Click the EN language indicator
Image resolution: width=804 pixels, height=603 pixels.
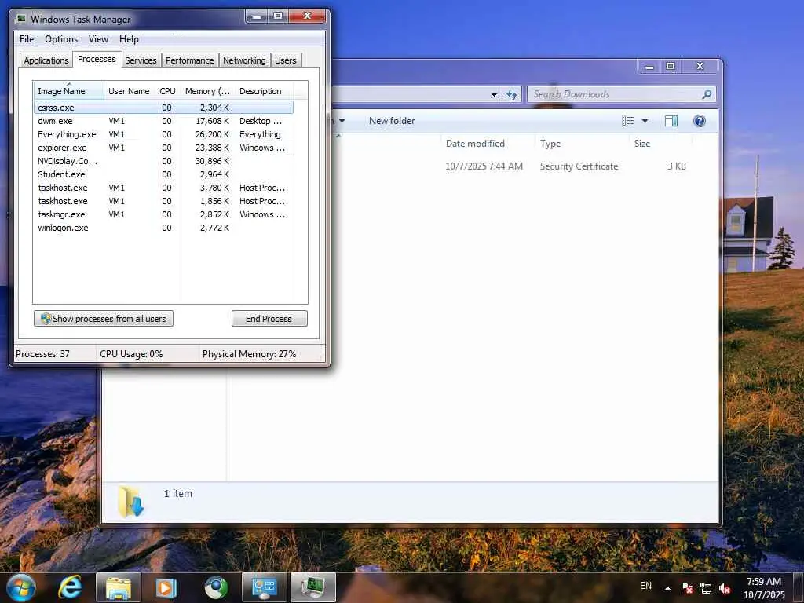click(x=645, y=586)
